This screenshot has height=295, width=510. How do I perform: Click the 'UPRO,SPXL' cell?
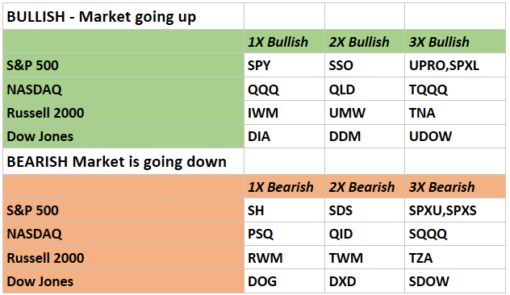pyautogui.click(x=455, y=65)
